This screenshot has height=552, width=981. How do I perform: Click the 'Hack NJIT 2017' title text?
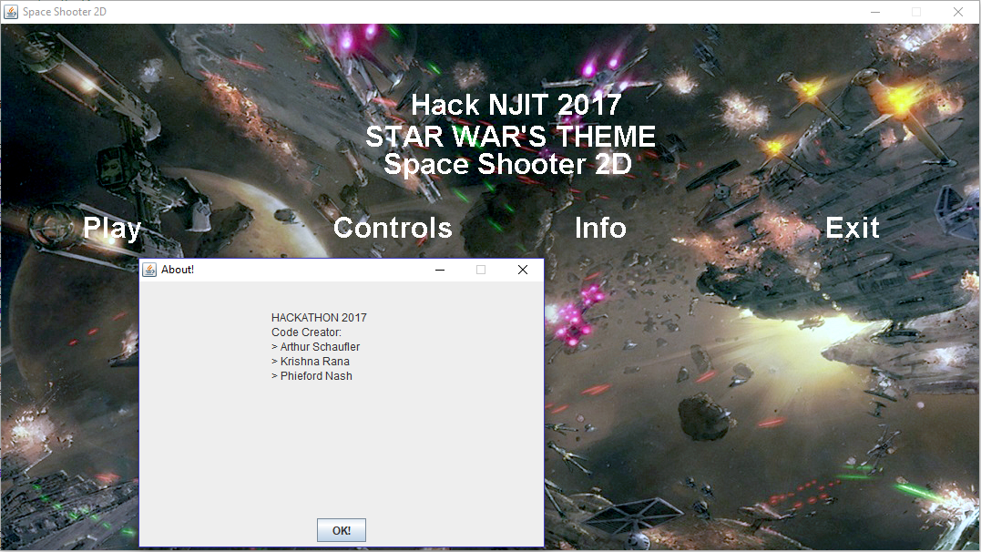tap(516, 105)
